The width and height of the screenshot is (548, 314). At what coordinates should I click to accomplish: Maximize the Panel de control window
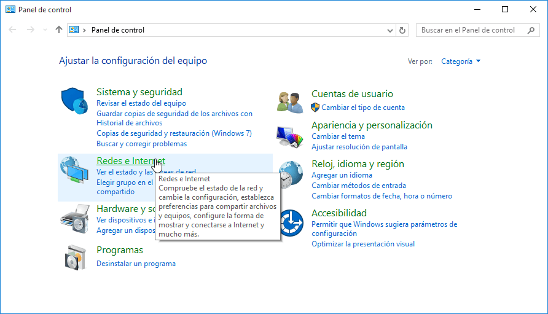click(x=505, y=9)
